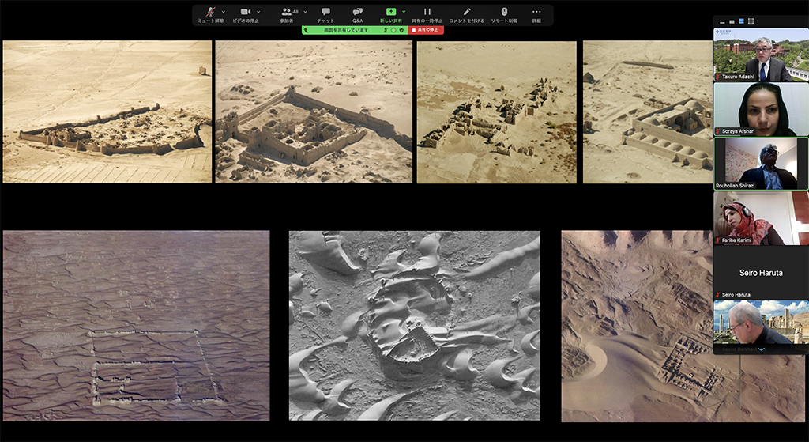Screen dimensions: 809x442
Task: Pause the screen share
Action: coord(427,13)
